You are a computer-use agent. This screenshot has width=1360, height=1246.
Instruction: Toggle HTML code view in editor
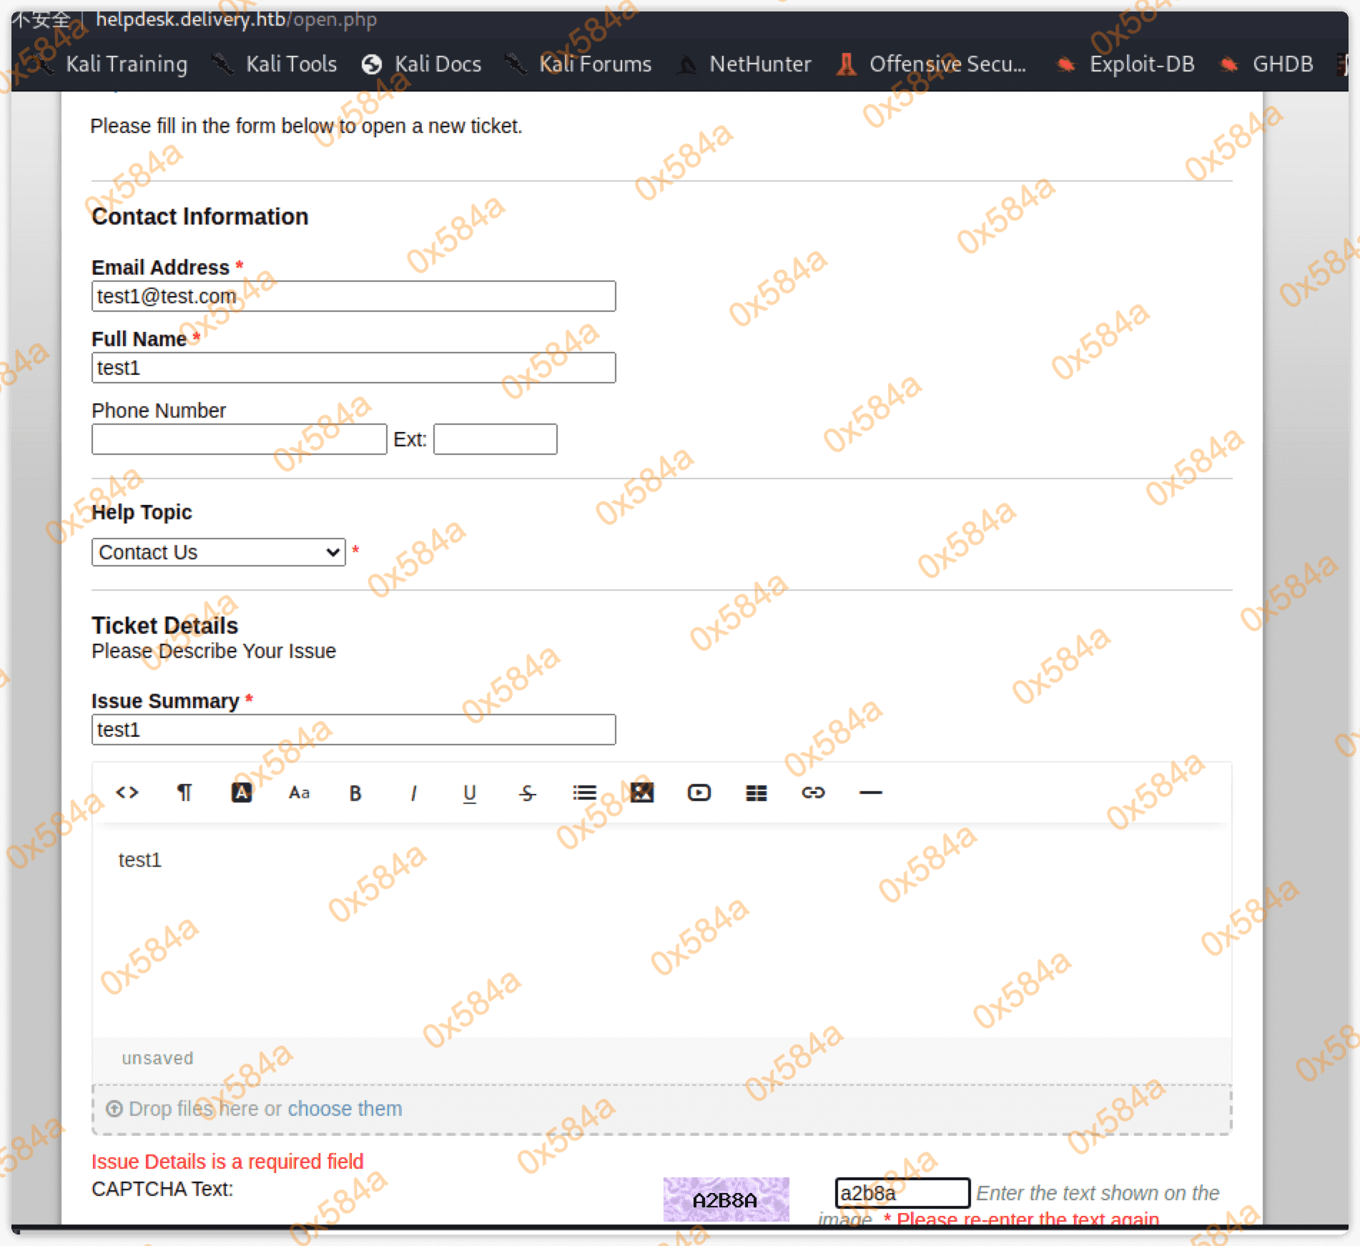[127, 793]
